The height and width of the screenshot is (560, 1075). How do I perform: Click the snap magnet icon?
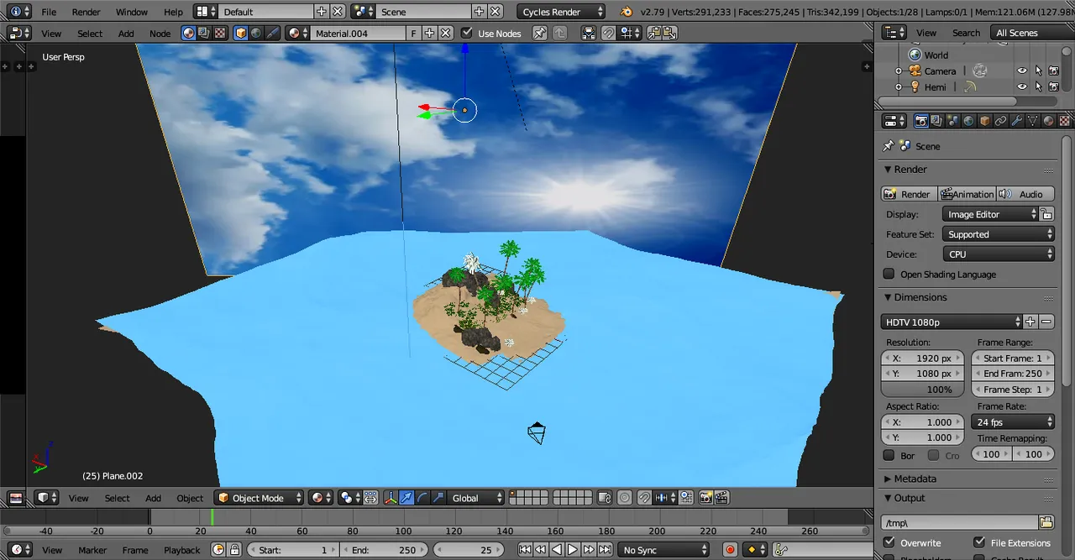point(644,498)
